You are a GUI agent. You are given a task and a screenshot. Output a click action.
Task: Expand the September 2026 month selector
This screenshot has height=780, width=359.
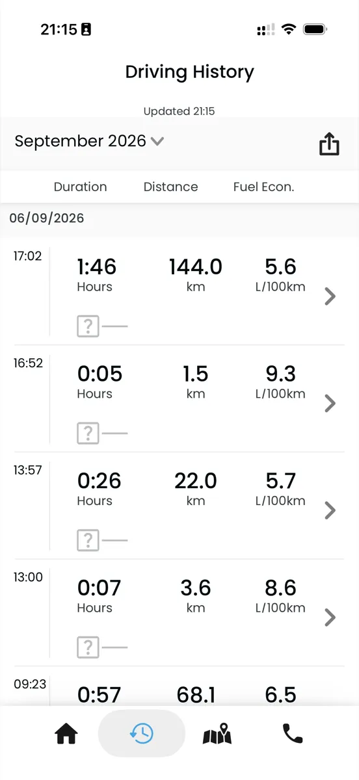coord(89,141)
